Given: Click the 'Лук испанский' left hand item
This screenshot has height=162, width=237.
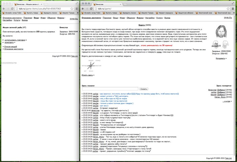Looking at the screenshot, I should [x=215, y=45].
